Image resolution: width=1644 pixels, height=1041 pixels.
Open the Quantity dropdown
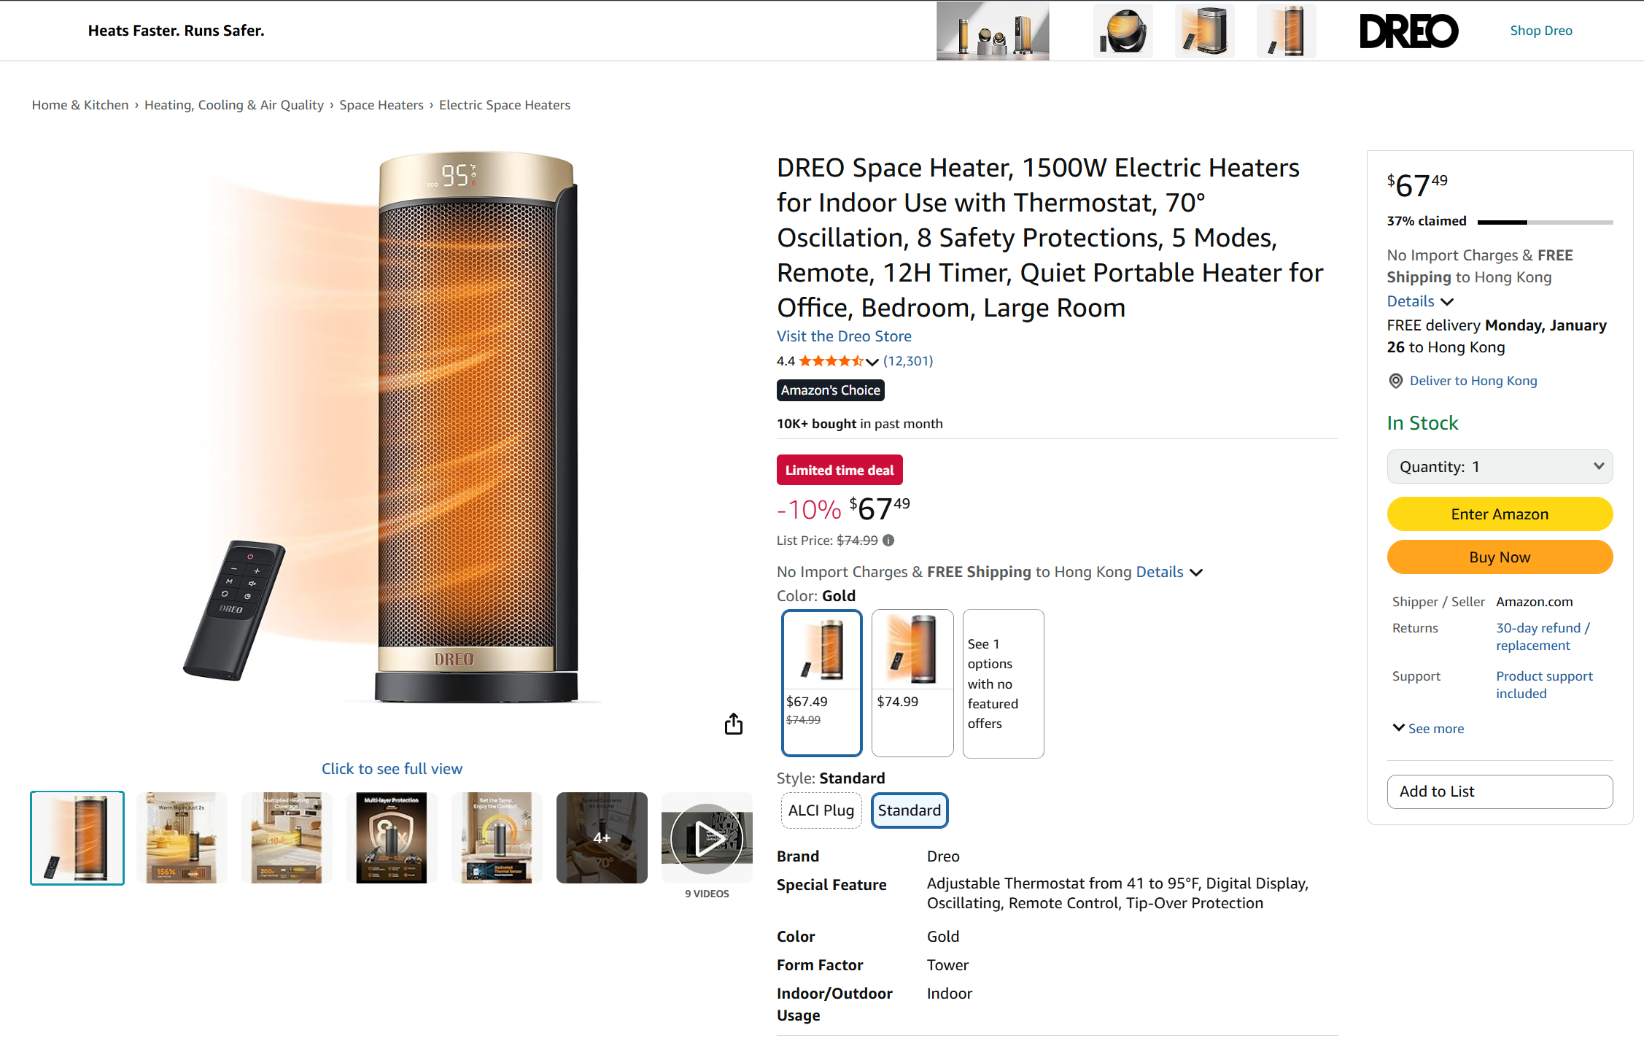pos(1499,467)
